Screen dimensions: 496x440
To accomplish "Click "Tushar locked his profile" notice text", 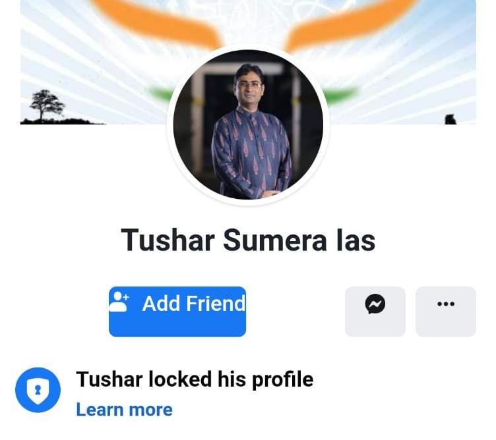I will (x=195, y=379).
